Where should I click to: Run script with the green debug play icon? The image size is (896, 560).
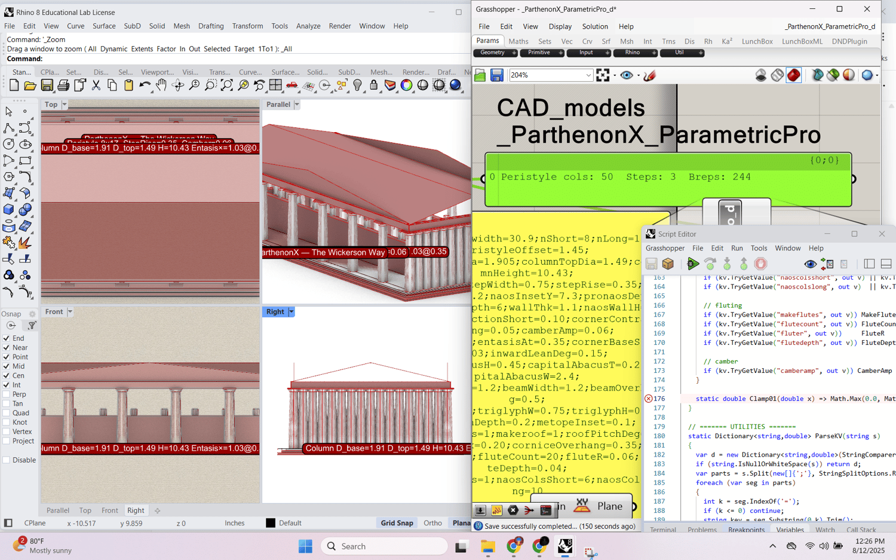tap(693, 264)
